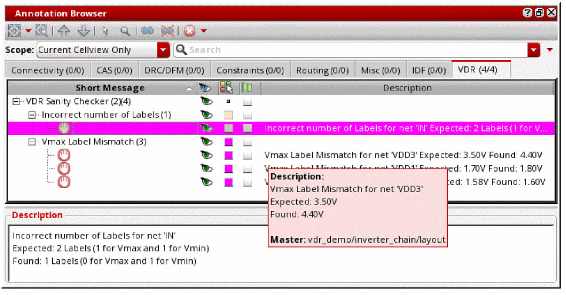Click the hand marker icon in 1.80V row
The width and height of the screenshot is (566, 295).
[64, 169]
